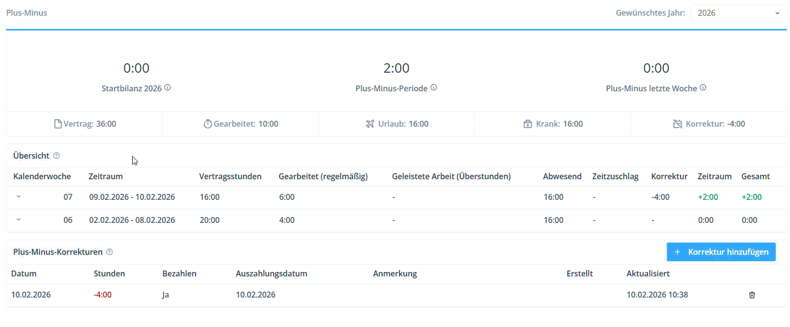The height and width of the screenshot is (327, 790).
Task: Click the Gearbeitet stopwatch icon
Action: pyautogui.click(x=208, y=124)
